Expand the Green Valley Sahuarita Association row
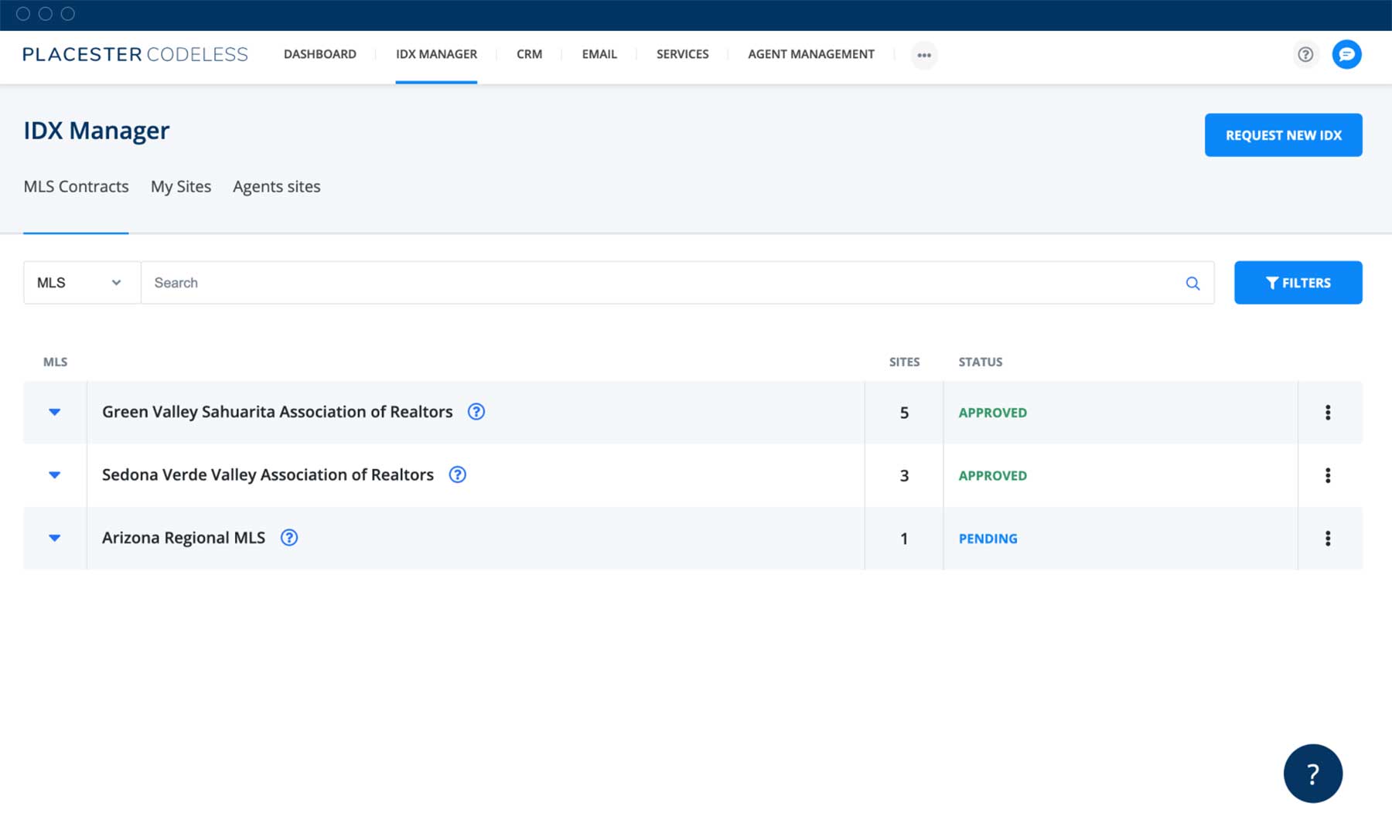1392x830 pixels. 54,412
